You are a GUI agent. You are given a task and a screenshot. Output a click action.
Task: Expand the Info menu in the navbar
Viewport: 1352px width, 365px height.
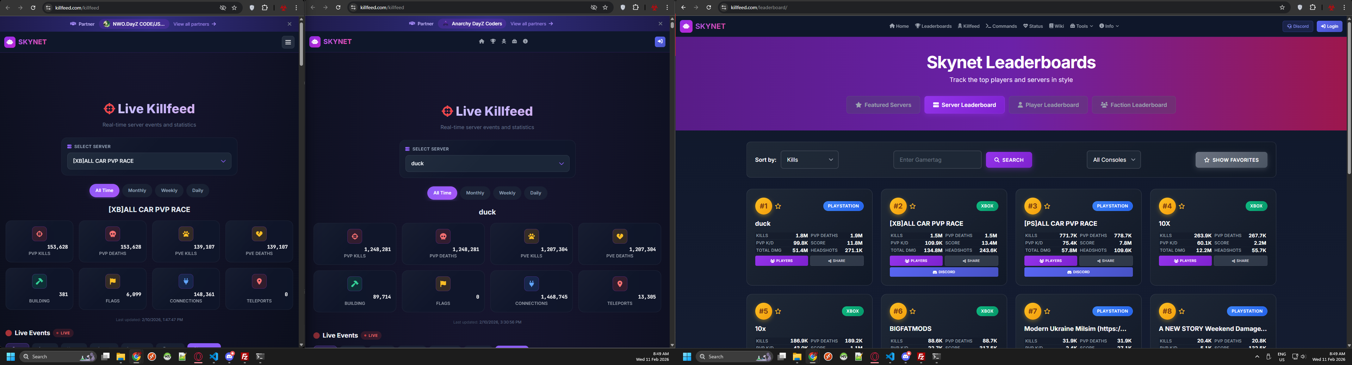1109,26
